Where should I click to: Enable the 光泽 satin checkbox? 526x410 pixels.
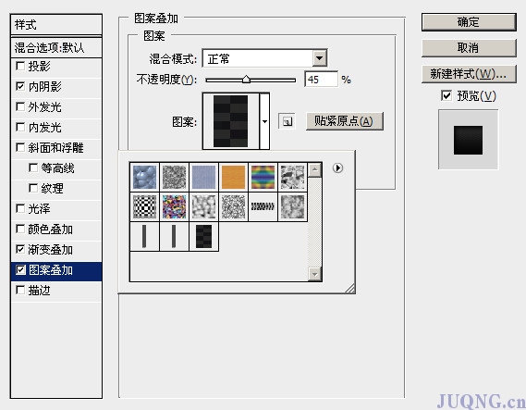[x=20, y=208]
